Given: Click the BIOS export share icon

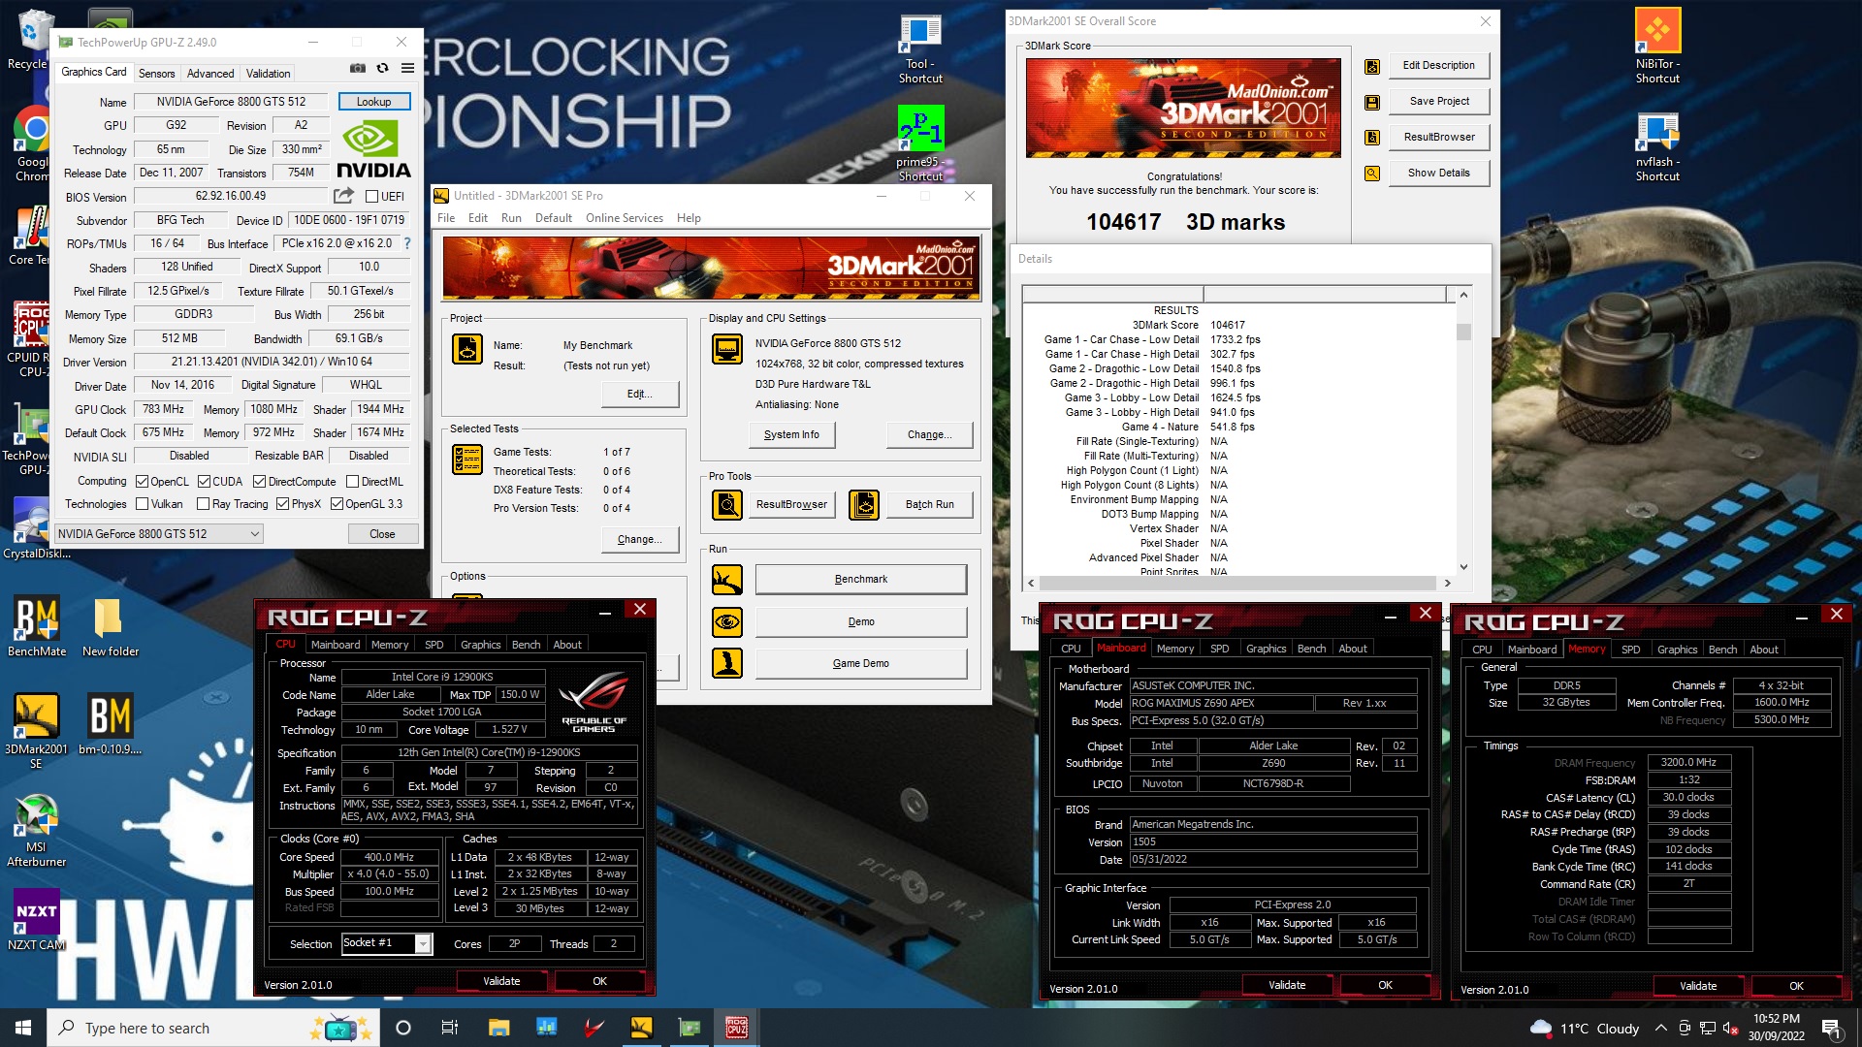Looking at the screenshot, I should [343, 196].
